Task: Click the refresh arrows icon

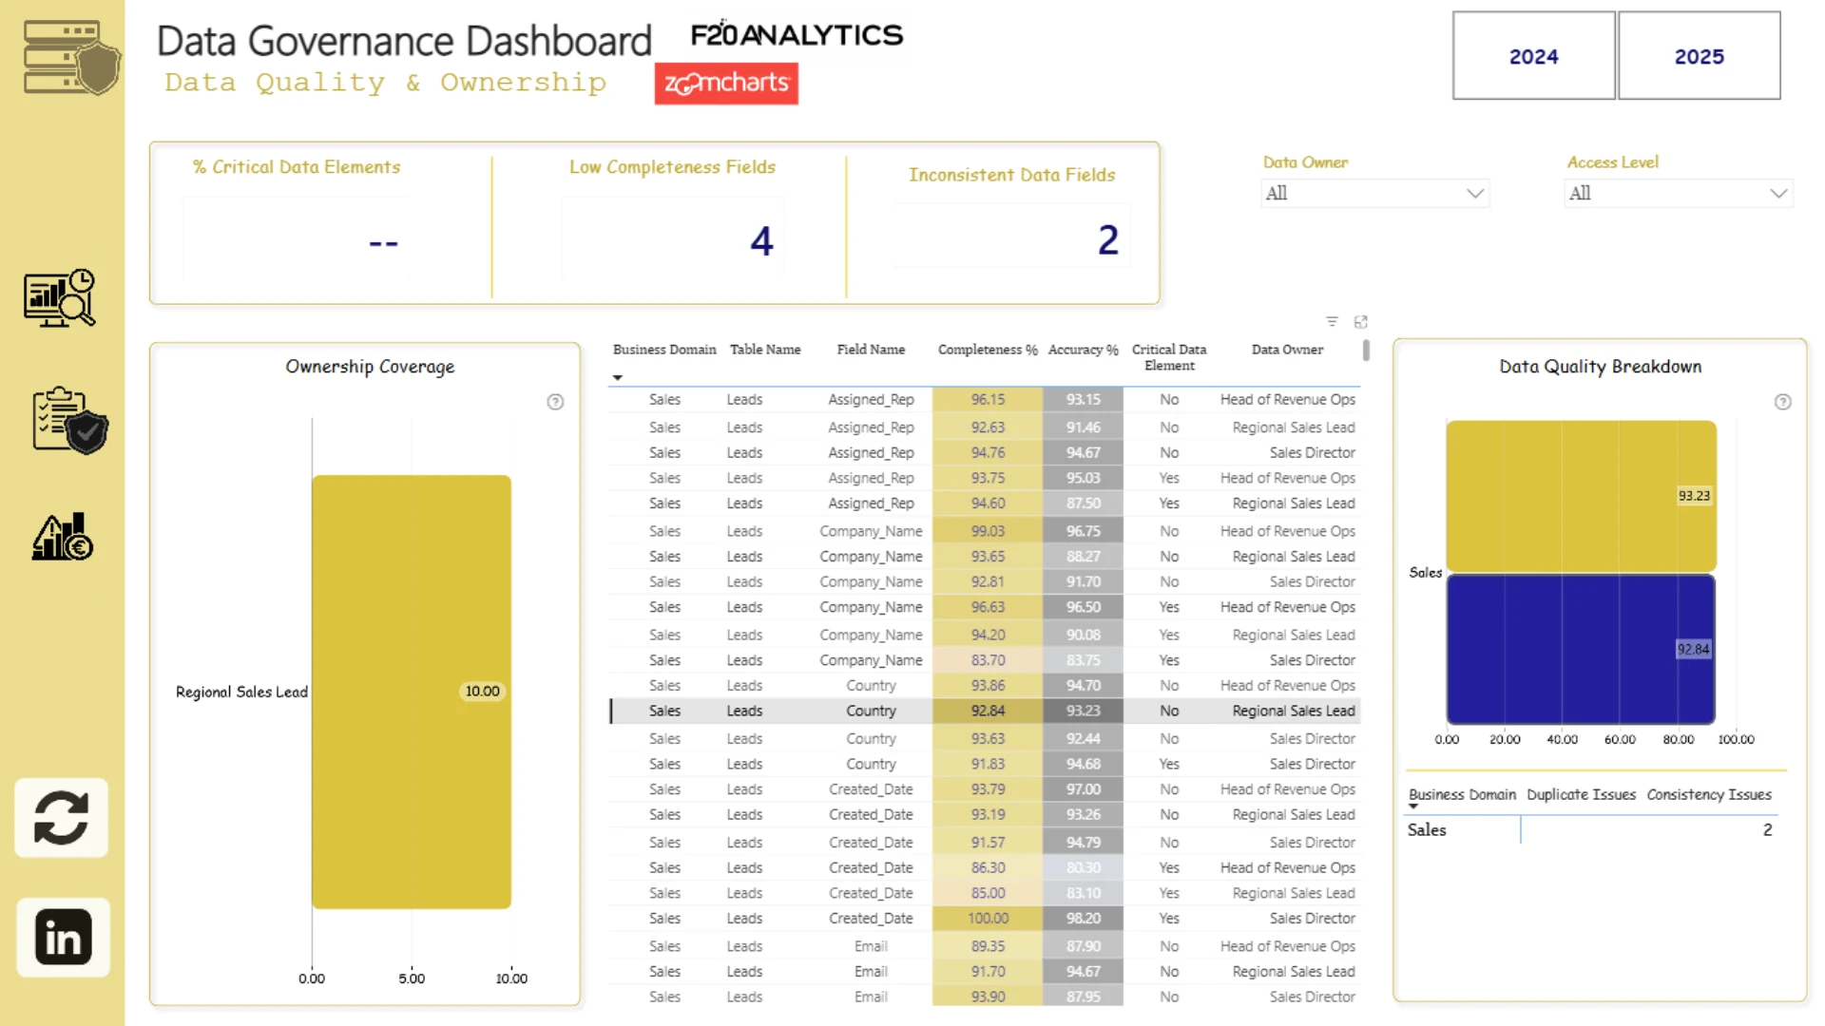Action: pyautogui.click(x=61, y=818)
